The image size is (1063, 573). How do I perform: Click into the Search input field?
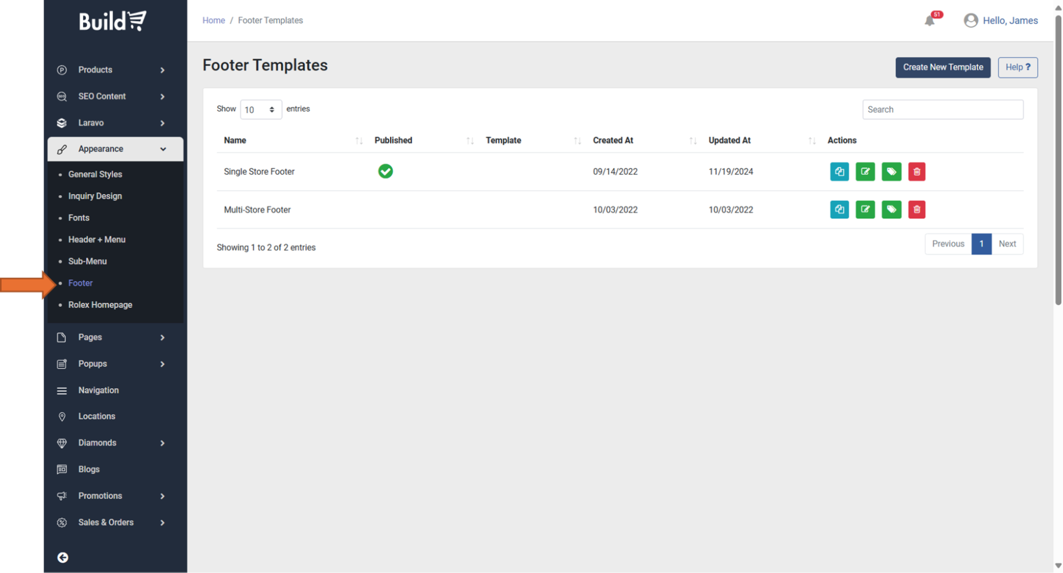pos(942,109)
